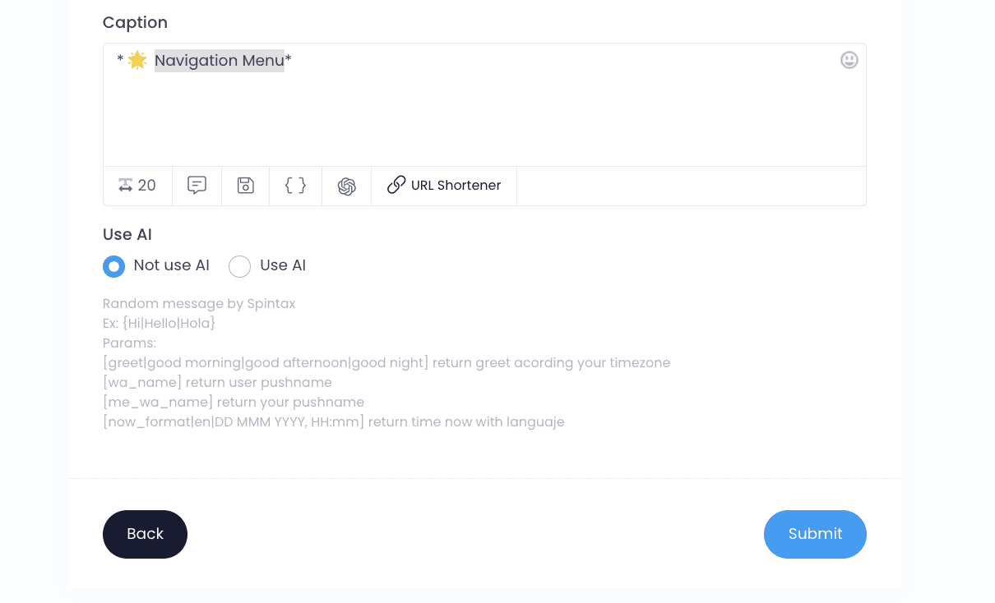Click the blue Submit button
Viewport: 995px width, 603px height.
(x=815, y=534)
